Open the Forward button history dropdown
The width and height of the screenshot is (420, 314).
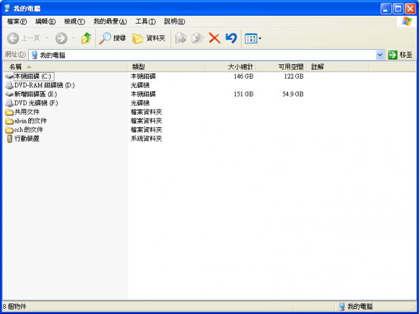73,38
